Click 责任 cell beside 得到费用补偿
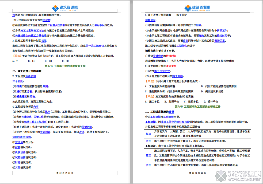The width and height of the screenshot is (263, 184). pyautogui.click(x=148, y=141)
